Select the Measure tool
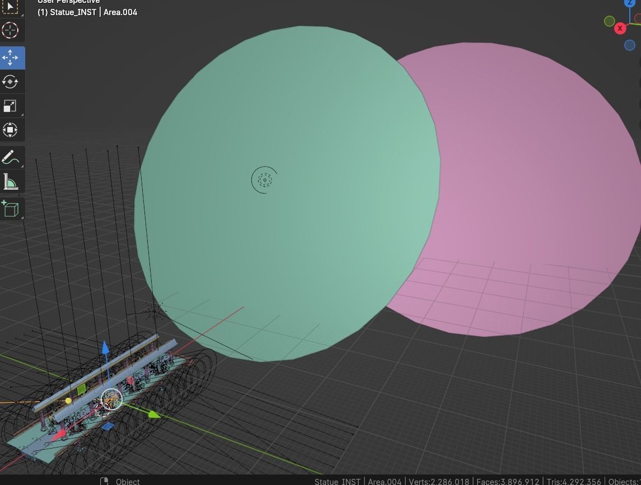This screenshot has width=641, height=485. (10, 181)
